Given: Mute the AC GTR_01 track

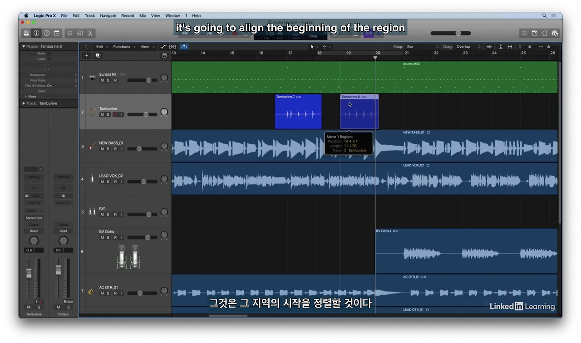Looking at the screenshot, I should point(102,293).
